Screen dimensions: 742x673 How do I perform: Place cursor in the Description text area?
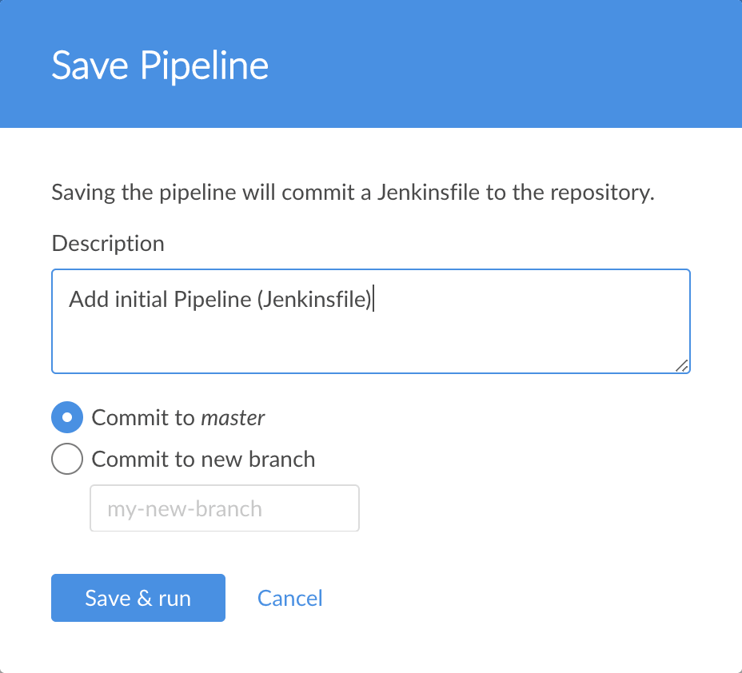[x=370, y=320]
